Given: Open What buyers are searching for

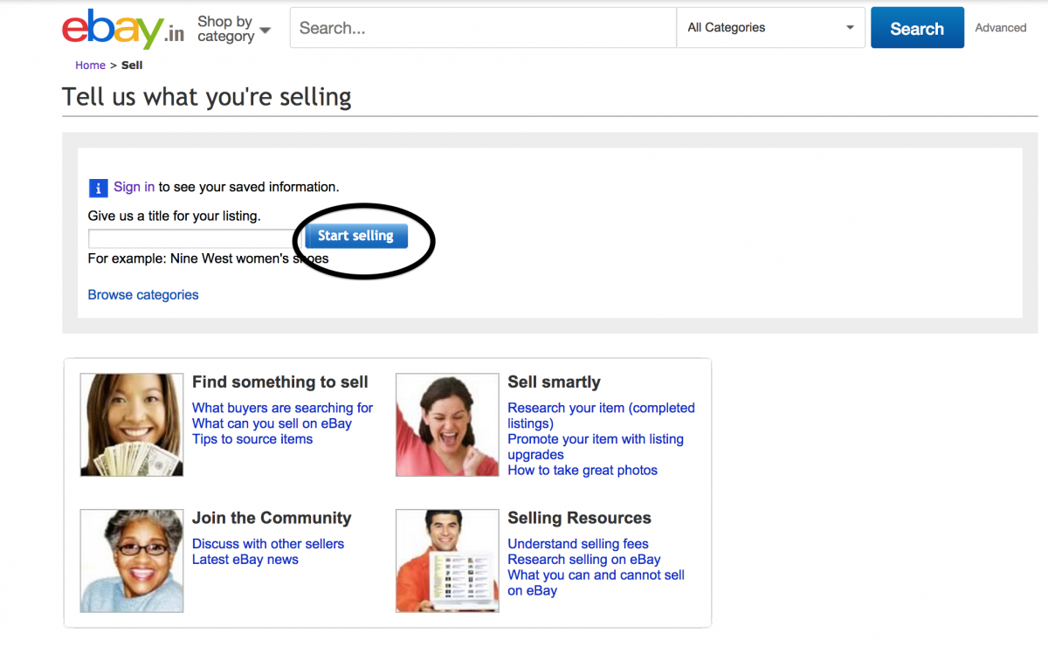Looking at the screenshot, I should click(x=282, y=408).
